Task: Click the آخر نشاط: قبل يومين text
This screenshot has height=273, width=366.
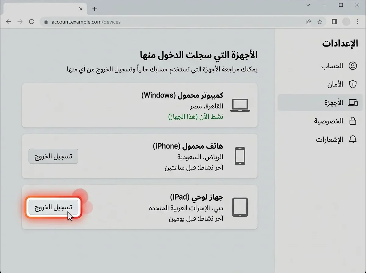Action: 196,218
